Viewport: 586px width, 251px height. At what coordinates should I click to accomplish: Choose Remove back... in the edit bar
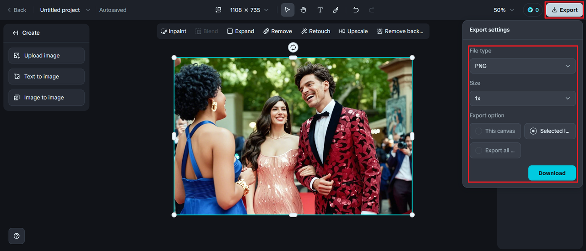tap(400, 31)
